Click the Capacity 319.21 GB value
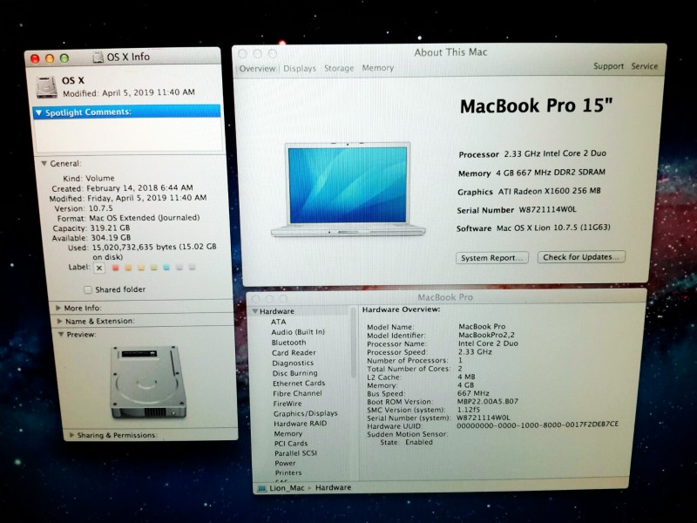The image size is (697, 523). [x=111, y=228]
